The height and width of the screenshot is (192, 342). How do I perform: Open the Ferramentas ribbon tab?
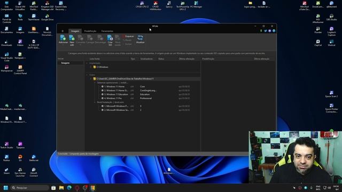107,31
